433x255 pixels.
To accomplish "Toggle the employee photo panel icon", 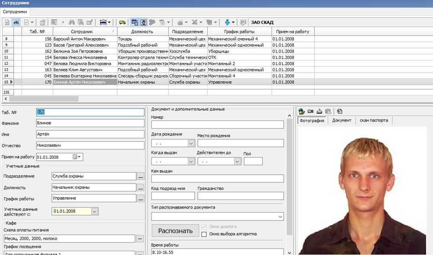I will pos(143,22).
